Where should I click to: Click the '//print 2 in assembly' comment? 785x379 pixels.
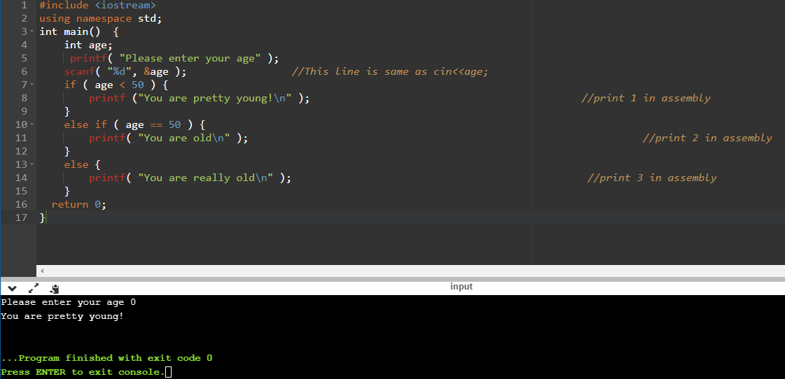click(x=707, y=138)
